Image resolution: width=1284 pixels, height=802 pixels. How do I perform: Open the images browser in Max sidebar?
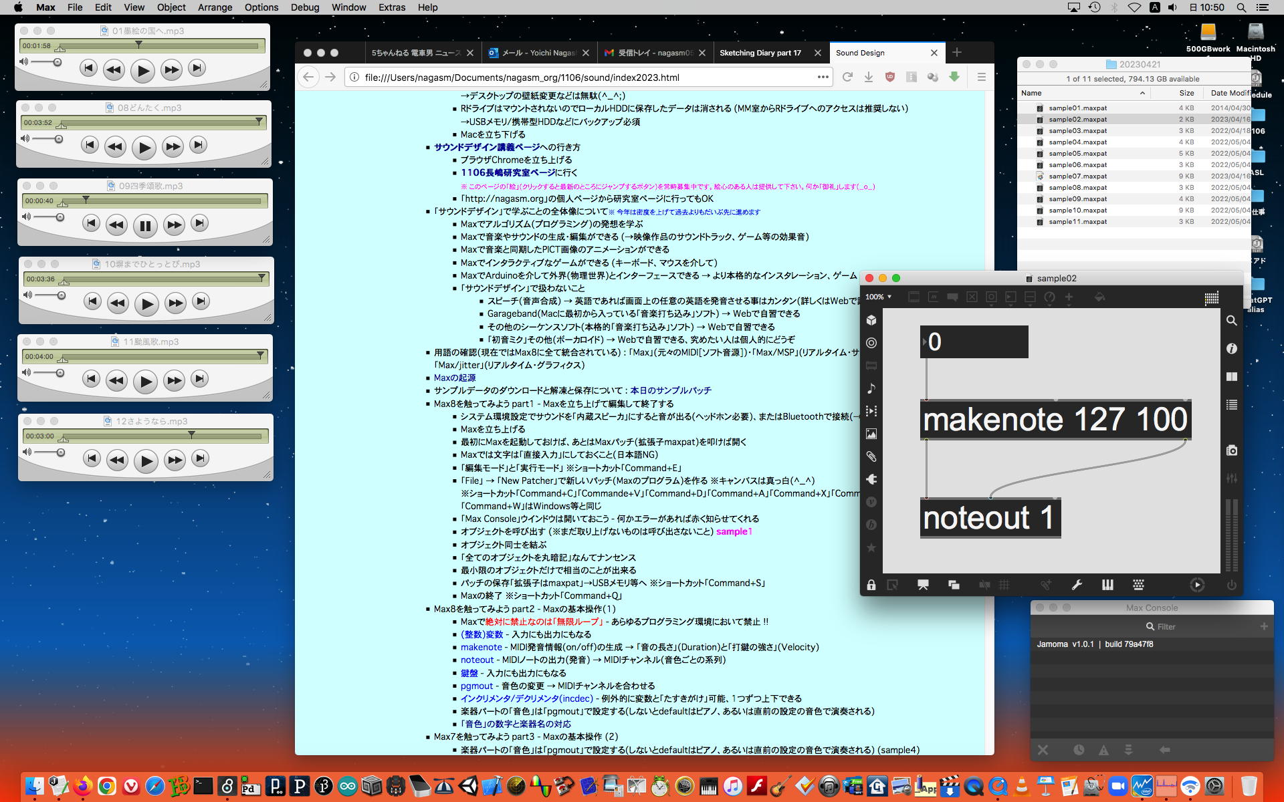click(871, 434)
